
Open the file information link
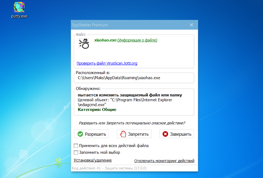(x=137, y=40)
